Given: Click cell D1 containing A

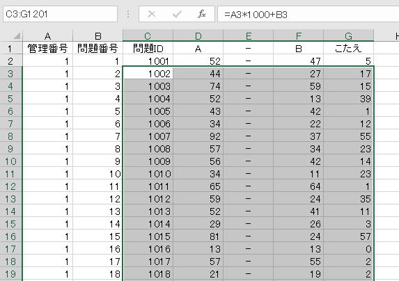Looking at the screenshot, I should pos(198,48).
